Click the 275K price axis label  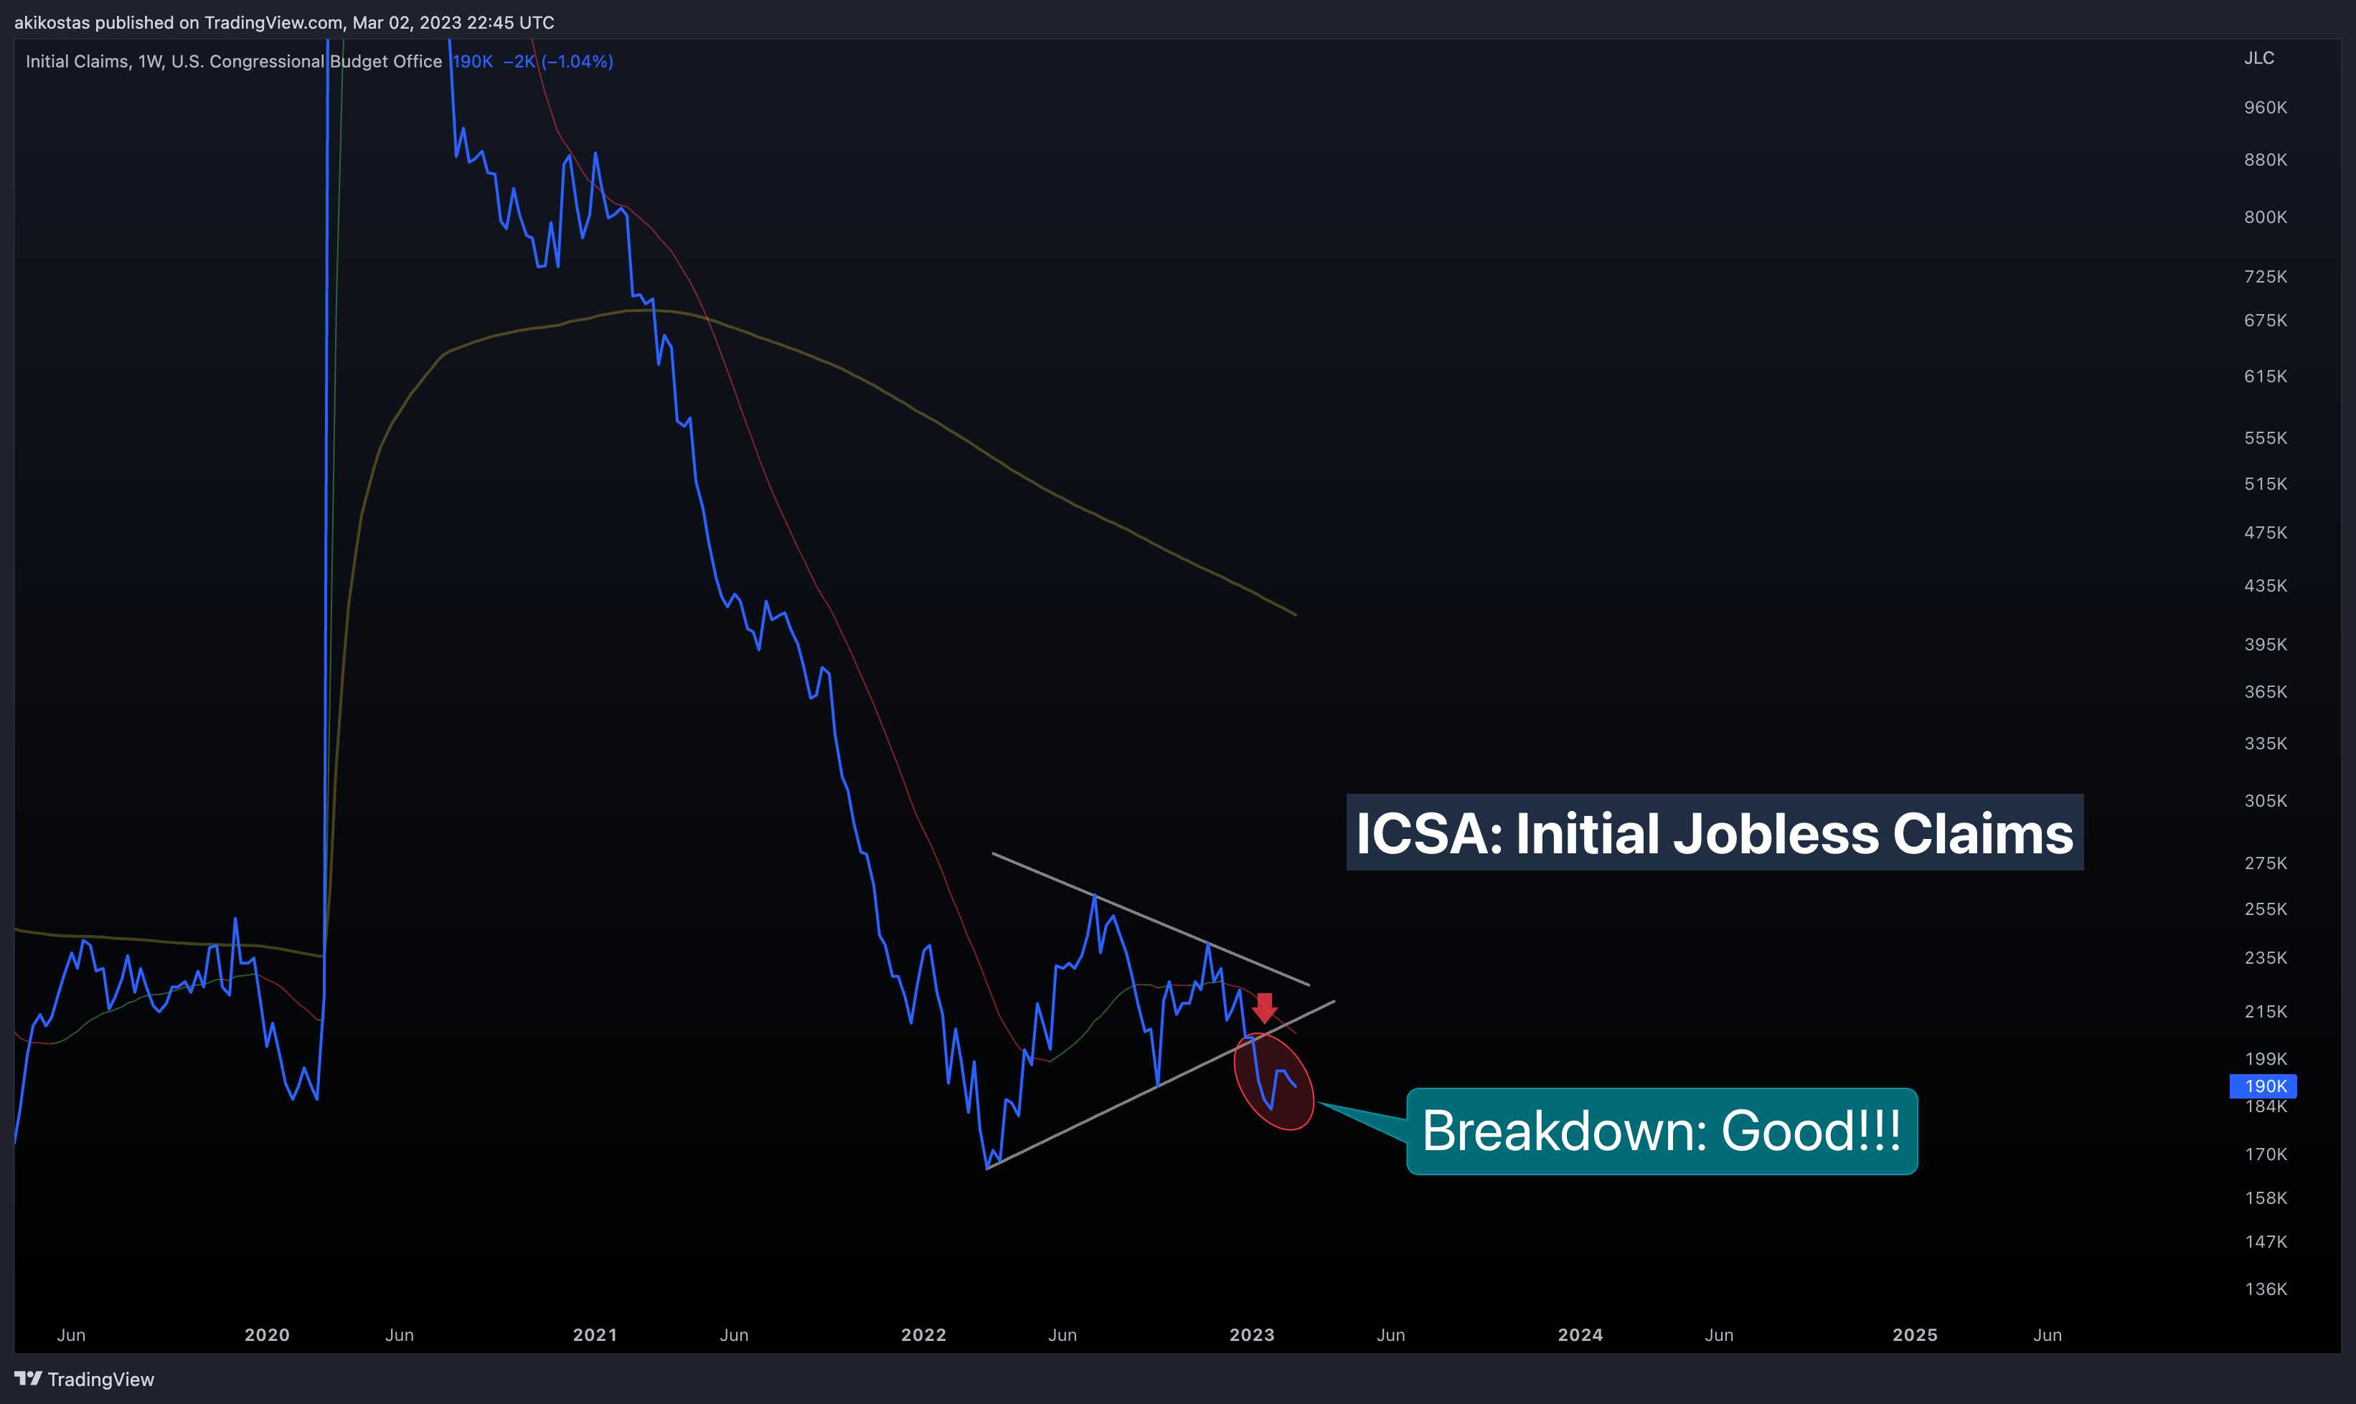(2265, 864)
